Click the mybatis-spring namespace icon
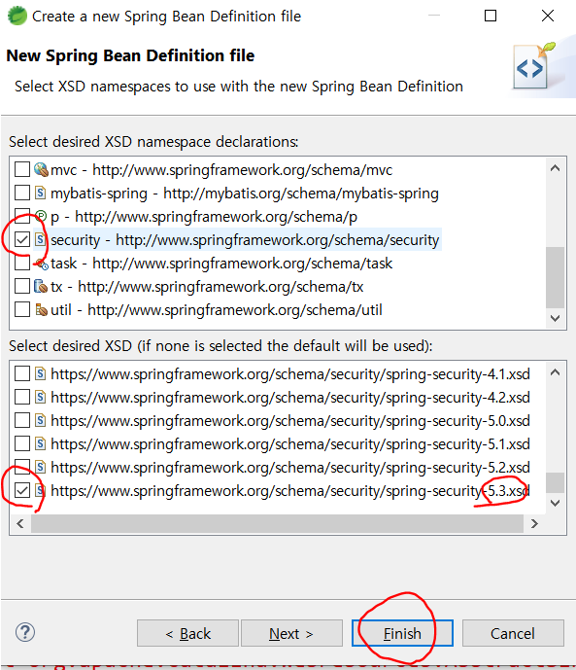Viewport: 576px width, 670px height. pyautogui.click(x=40, y=193)
